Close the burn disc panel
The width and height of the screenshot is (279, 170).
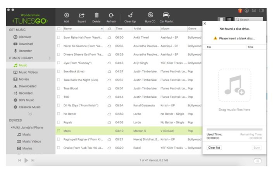tap(205, 24)
